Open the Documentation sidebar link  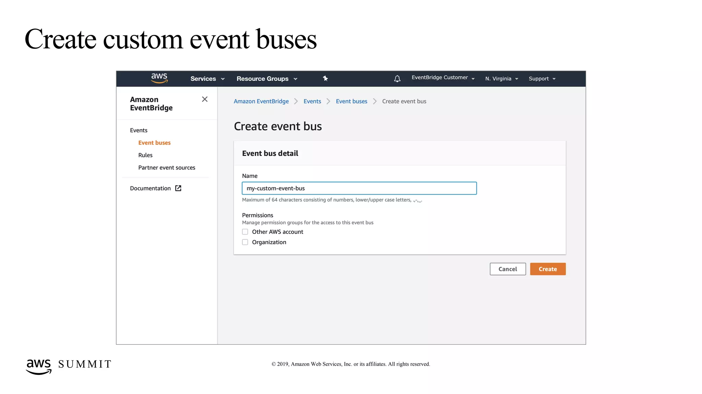pyautogui.click(x=150, y=188)
